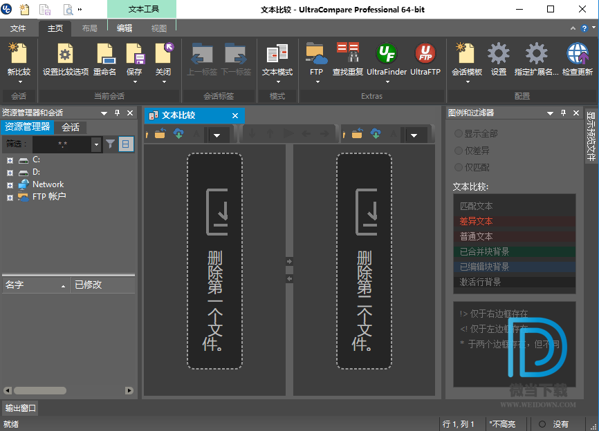Click cloud download icon in left pane
This screenshot has width=599, height=431.
(178, 133)
